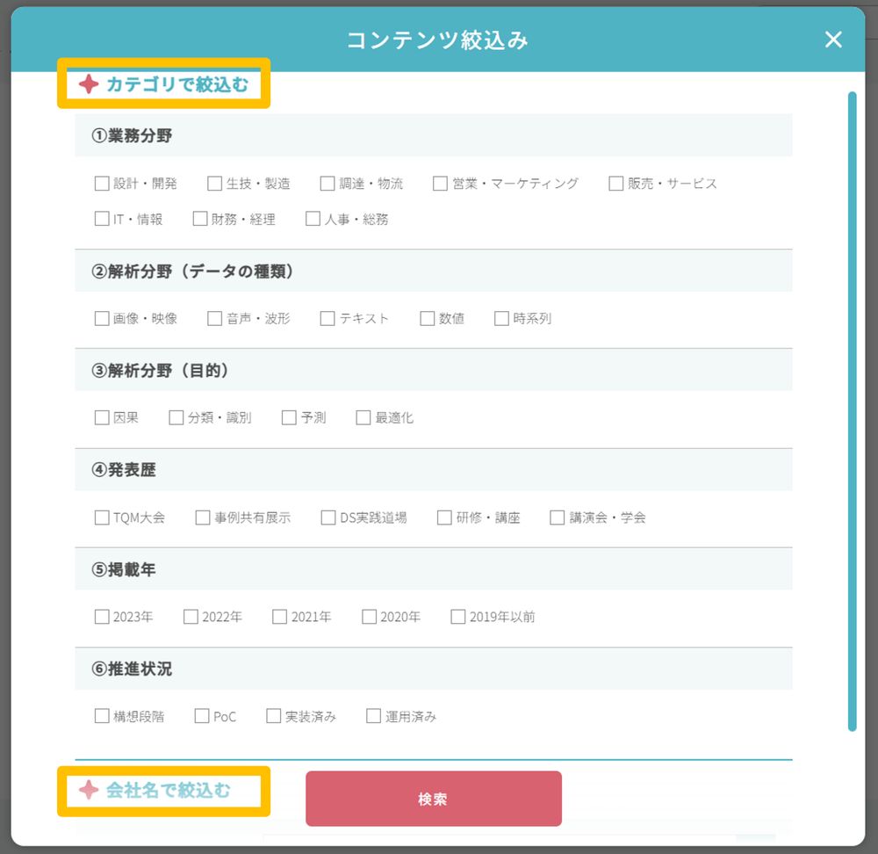Check the 設計・開発 checkbox

[102, 184]
